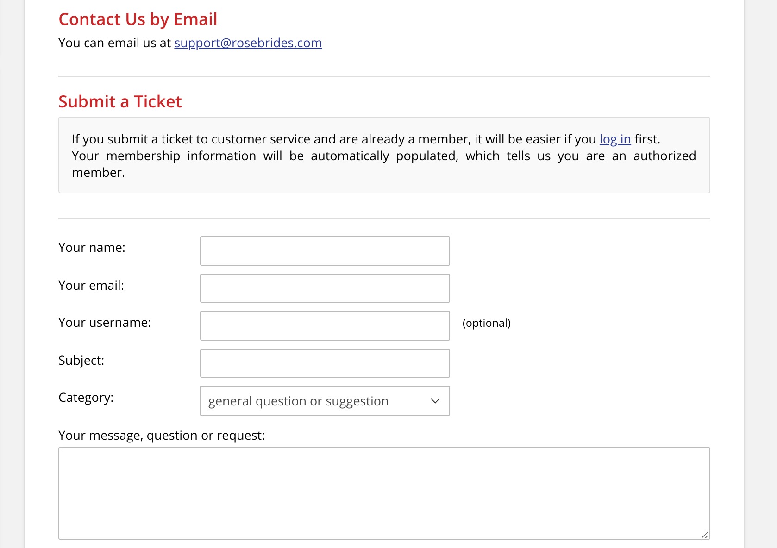
Task: Click inside the message text area
Action: pos(384,493)
